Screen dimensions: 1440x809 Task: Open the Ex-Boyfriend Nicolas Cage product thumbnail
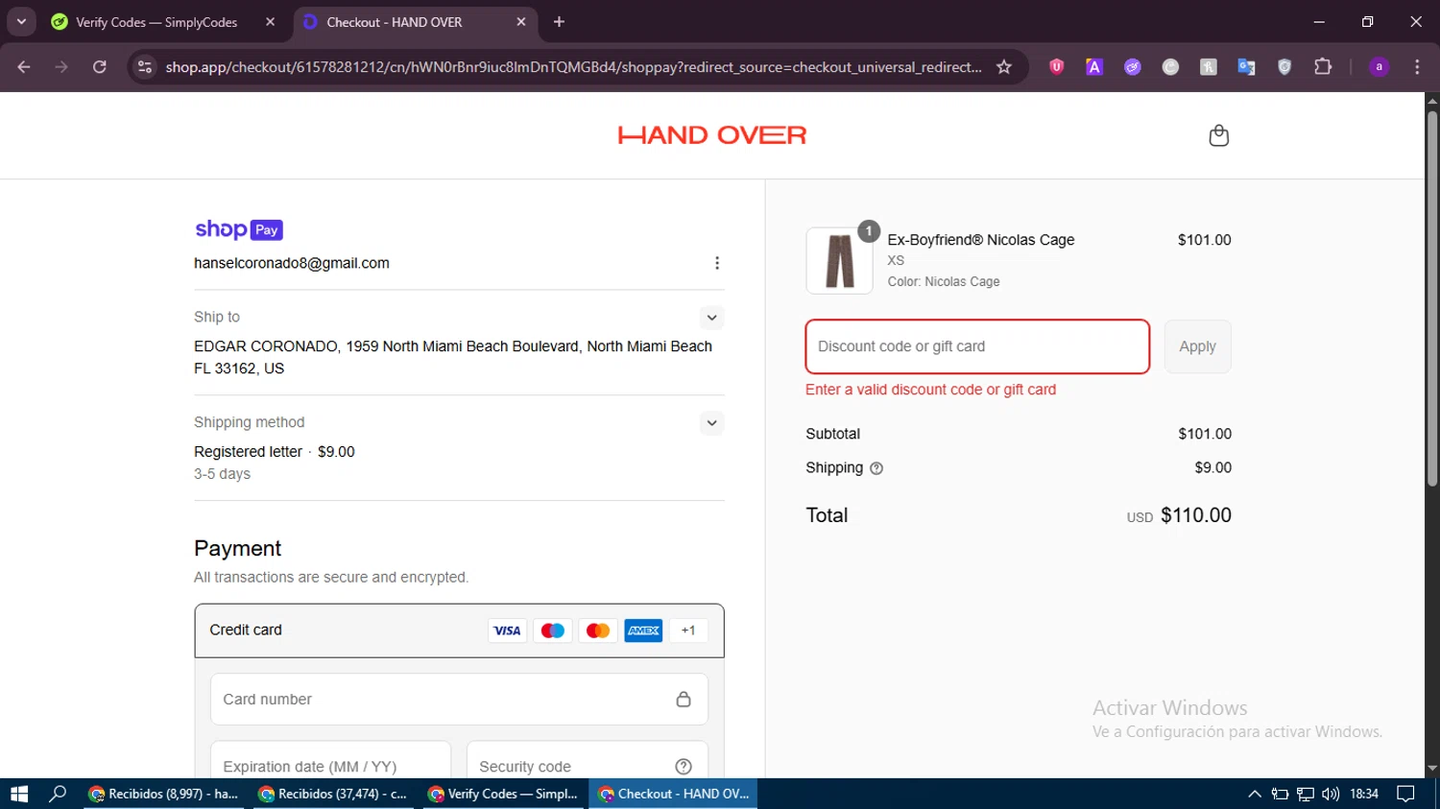[839, 260]
